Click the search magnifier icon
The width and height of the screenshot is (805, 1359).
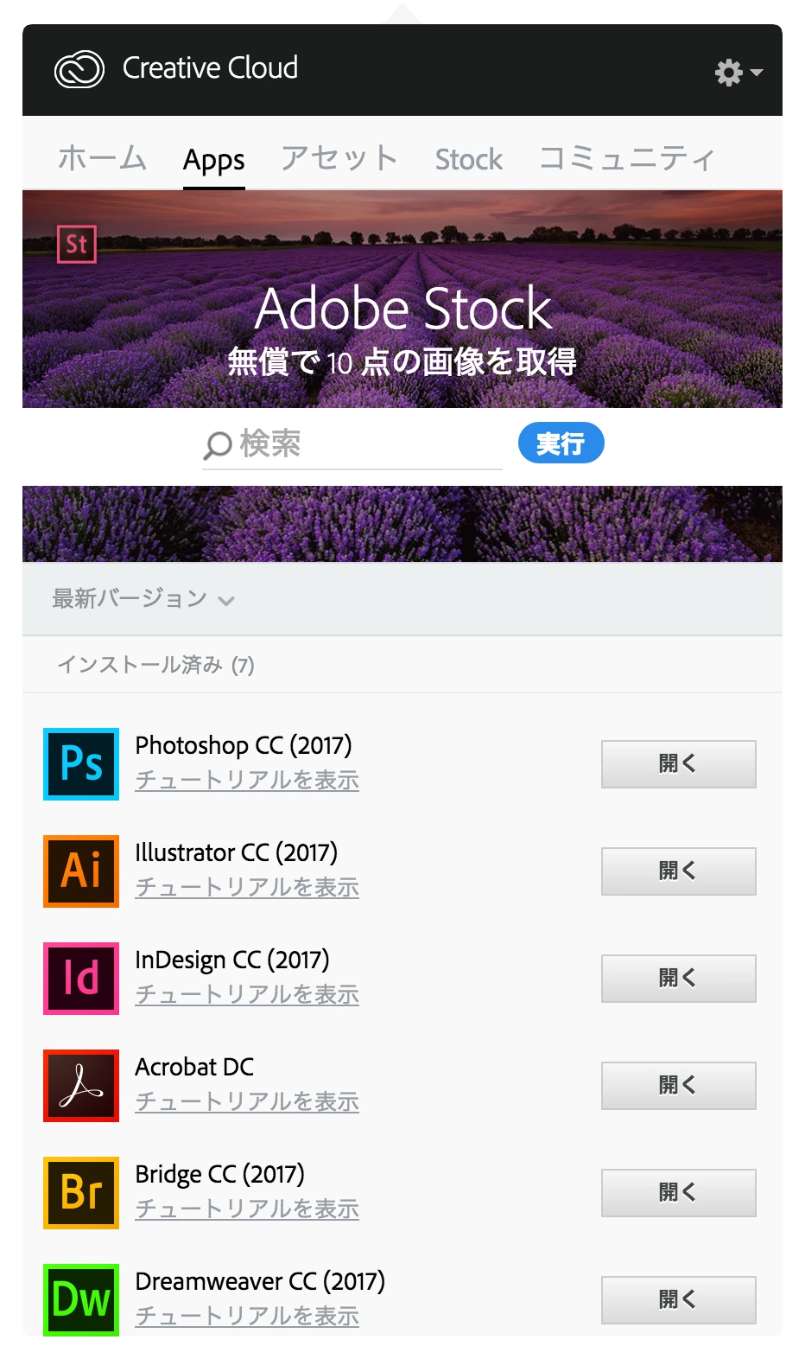point(217,445)
